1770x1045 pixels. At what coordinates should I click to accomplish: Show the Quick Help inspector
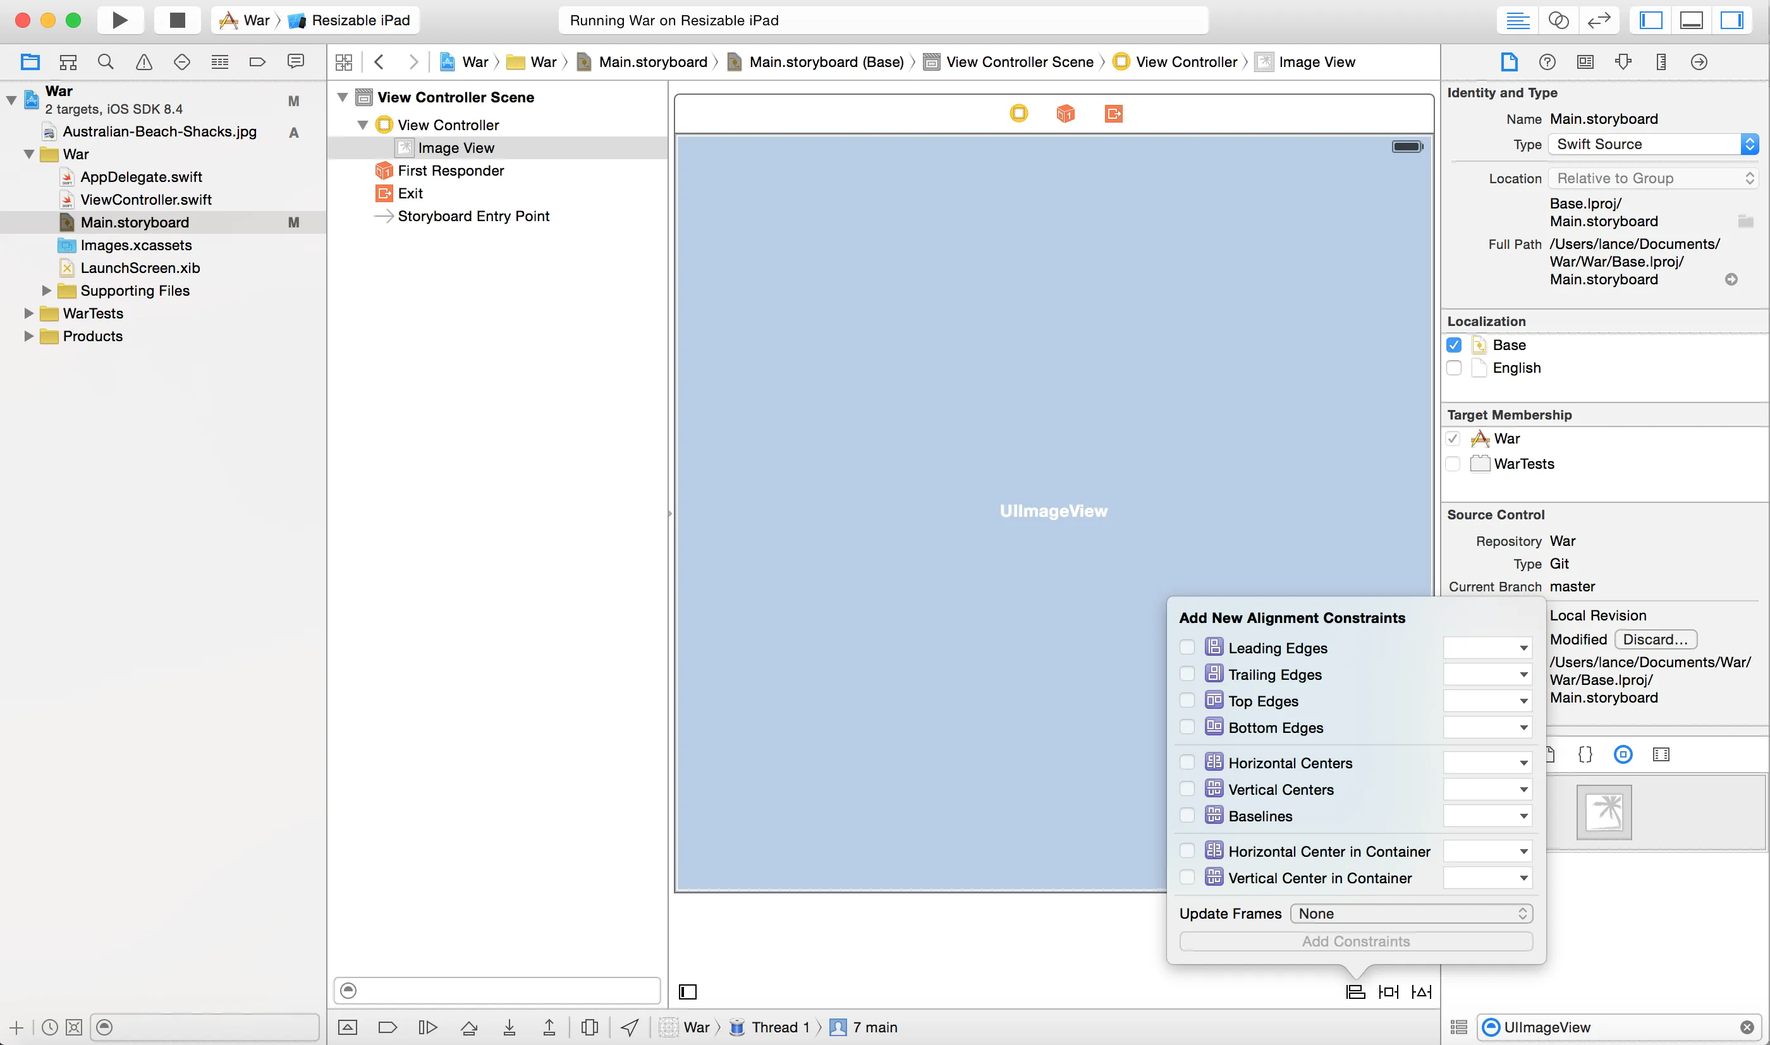[x=1547, y=62]
